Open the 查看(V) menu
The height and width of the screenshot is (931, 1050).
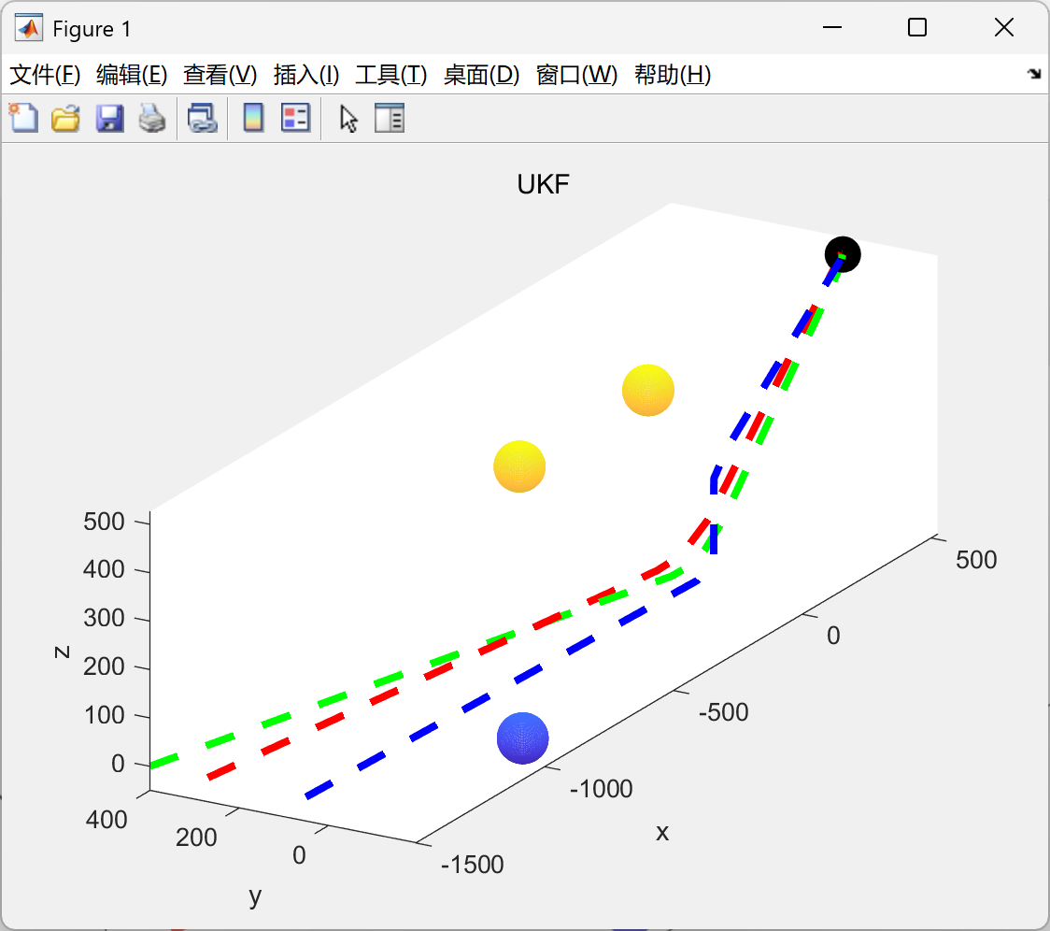220,75
